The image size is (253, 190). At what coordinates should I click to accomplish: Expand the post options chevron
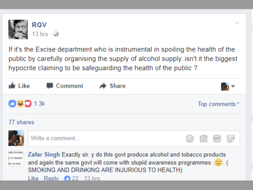pos(237,23)
